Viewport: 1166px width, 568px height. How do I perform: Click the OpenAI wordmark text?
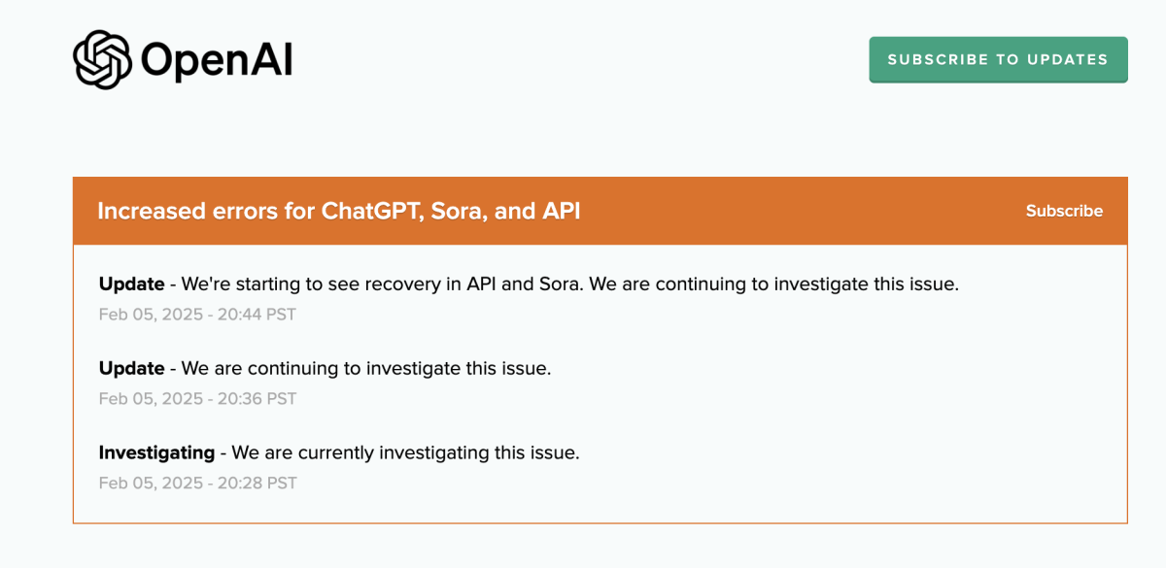tap(216, 60)
